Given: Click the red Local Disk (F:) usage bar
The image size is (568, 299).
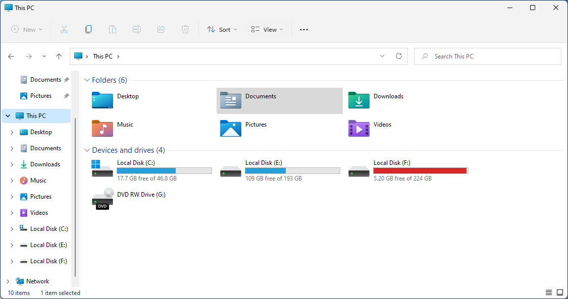Looking at the screenshot, I should point(421,170).
